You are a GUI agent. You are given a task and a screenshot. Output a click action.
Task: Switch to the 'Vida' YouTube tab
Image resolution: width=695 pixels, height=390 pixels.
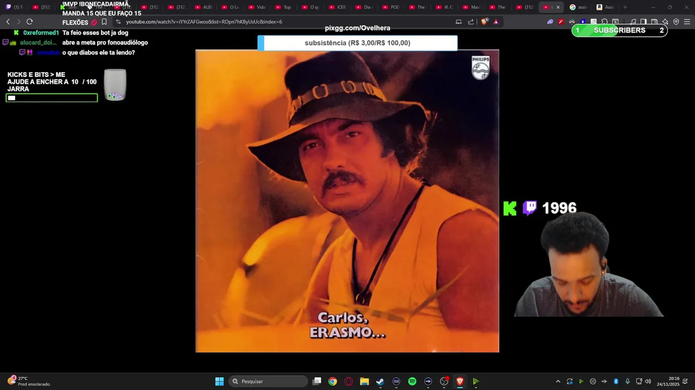pyautogui.click(x=257, y=7)
